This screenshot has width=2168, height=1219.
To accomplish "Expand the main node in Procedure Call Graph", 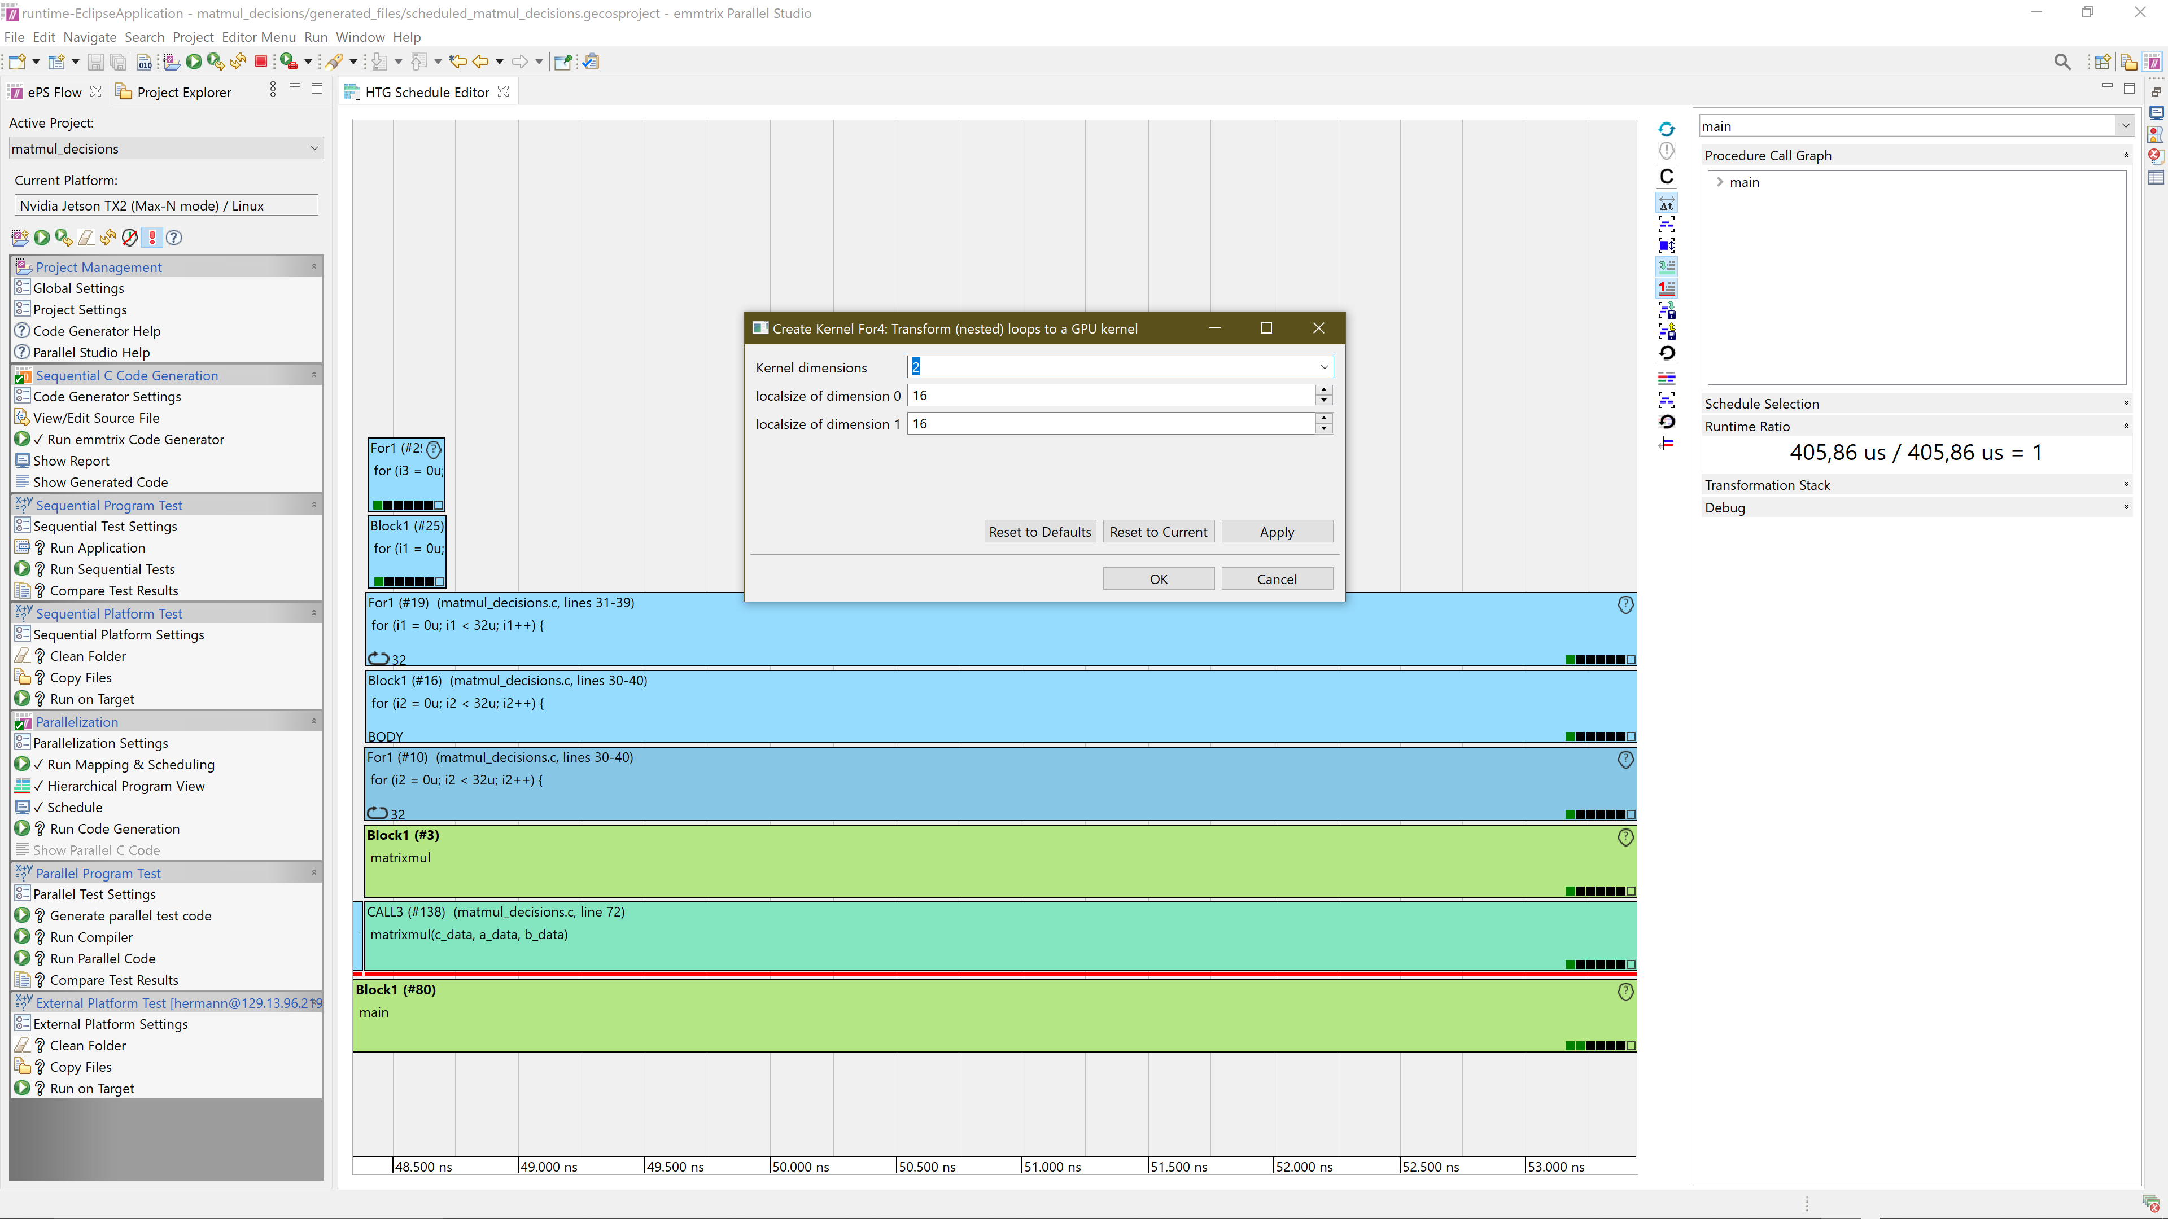I will pos(1719,182).
